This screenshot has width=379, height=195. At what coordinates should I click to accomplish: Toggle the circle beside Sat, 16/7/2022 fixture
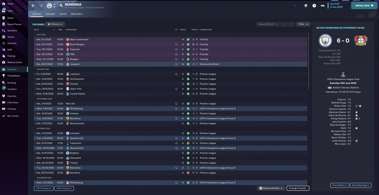tap(35, 45)
